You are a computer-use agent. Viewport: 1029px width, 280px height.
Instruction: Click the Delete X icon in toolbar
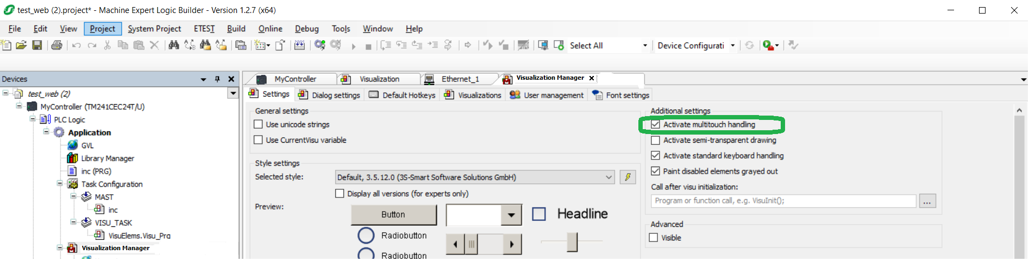154,45
